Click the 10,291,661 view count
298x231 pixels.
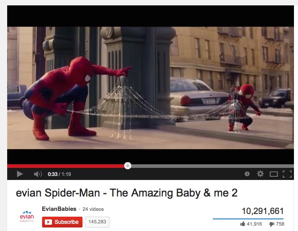click(x=263, y=211)
